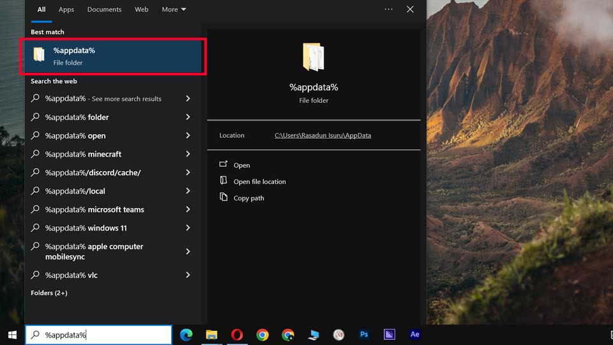Screen dimensions: 613x345
Task: Select '%appdata% windows 11' suggestion
Action: click(x=113, y=227)
